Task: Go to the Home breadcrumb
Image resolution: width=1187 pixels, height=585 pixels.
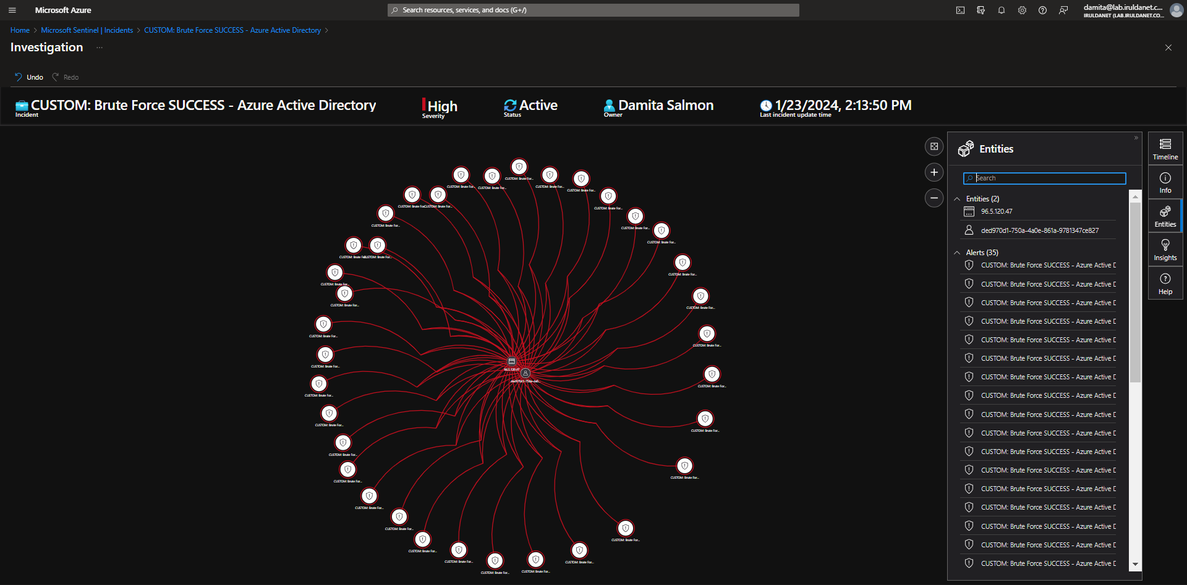Action: [20, 30]
